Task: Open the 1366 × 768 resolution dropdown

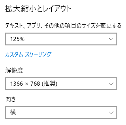Action: coord(61,84)
